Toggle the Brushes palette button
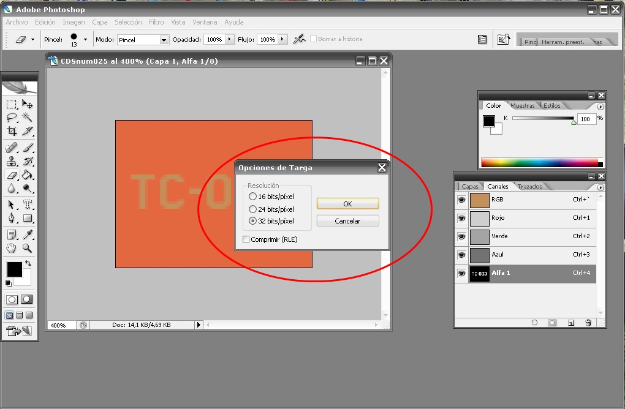Viewport: 625px width, 409px height. pos(482,39)
